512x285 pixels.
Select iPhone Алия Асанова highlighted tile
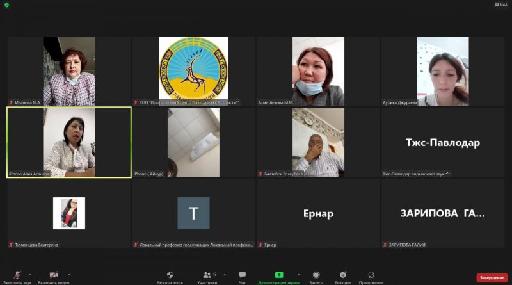click(x=69, y=142)
